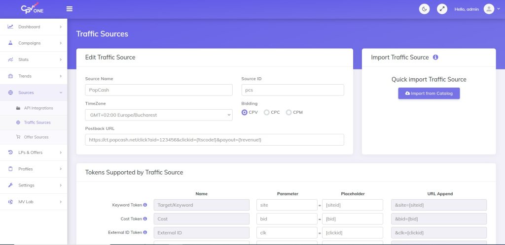505x245 pixels.
Task: Click External ID Token info icon
Action: pos(145,232)
